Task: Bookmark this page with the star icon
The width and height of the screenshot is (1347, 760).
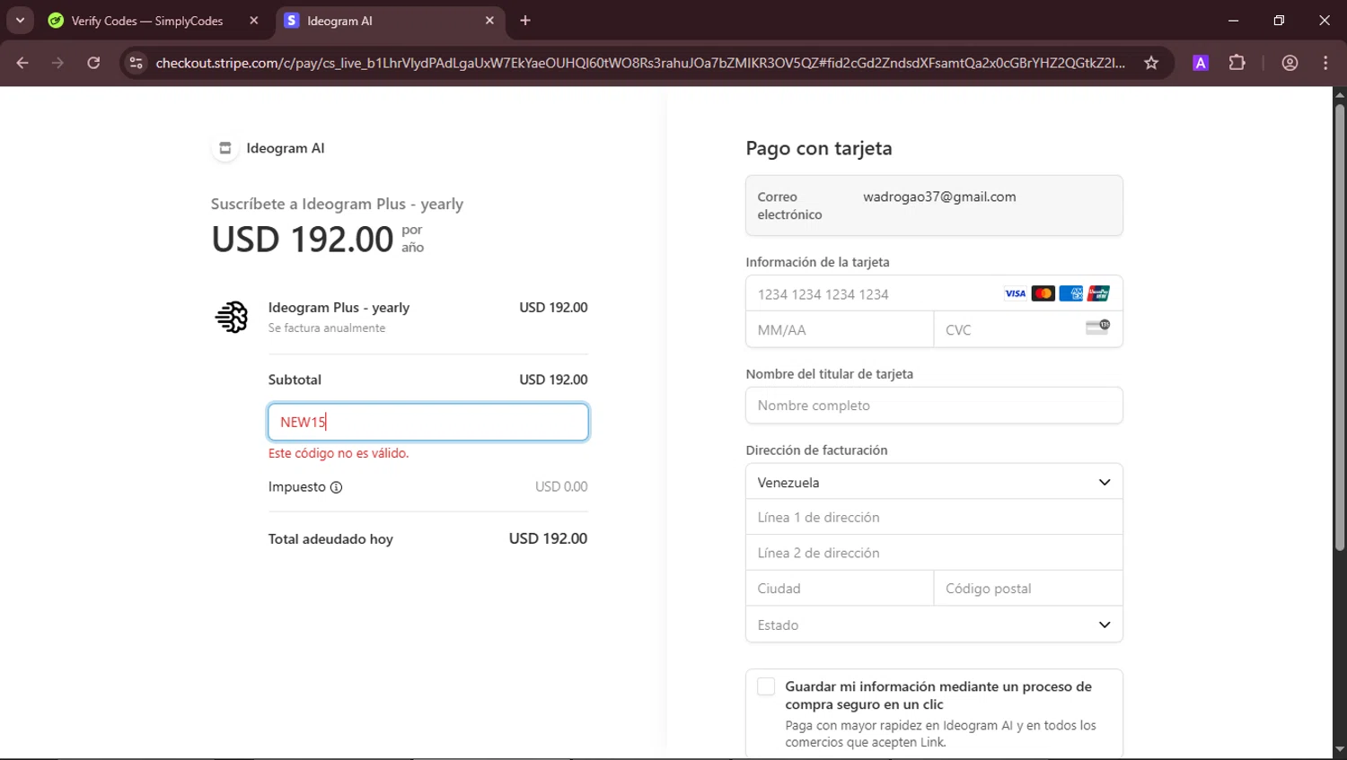Action: click(1151, 63)
